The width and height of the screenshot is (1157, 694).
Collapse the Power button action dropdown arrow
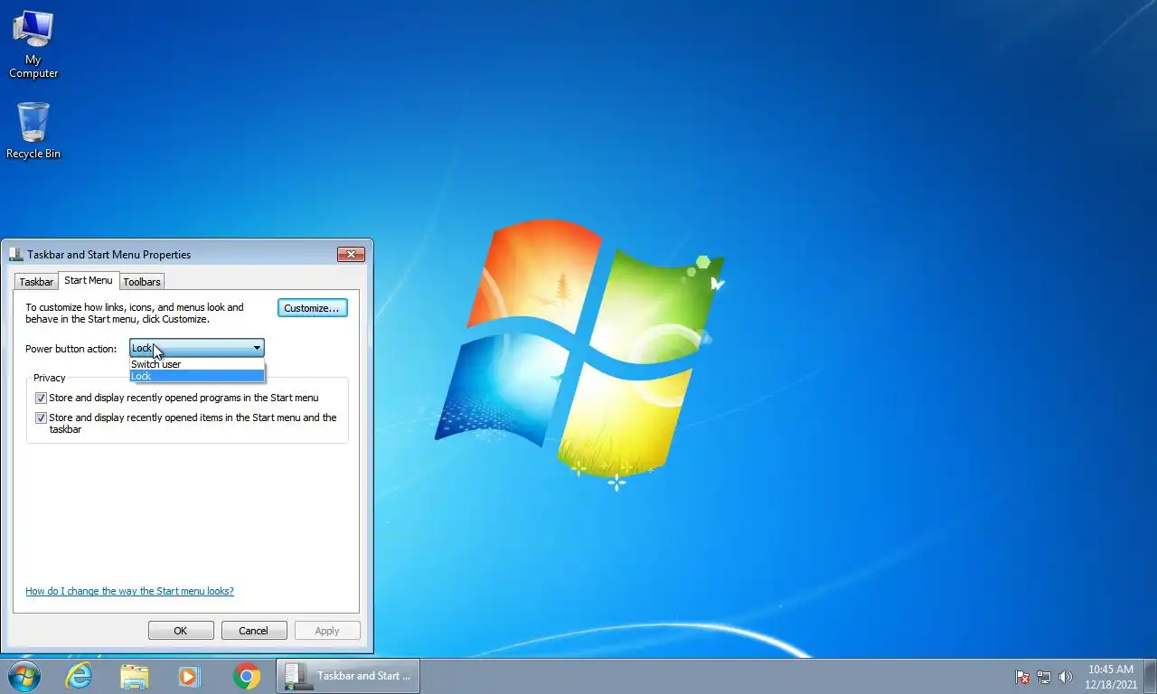coord(257,348)
